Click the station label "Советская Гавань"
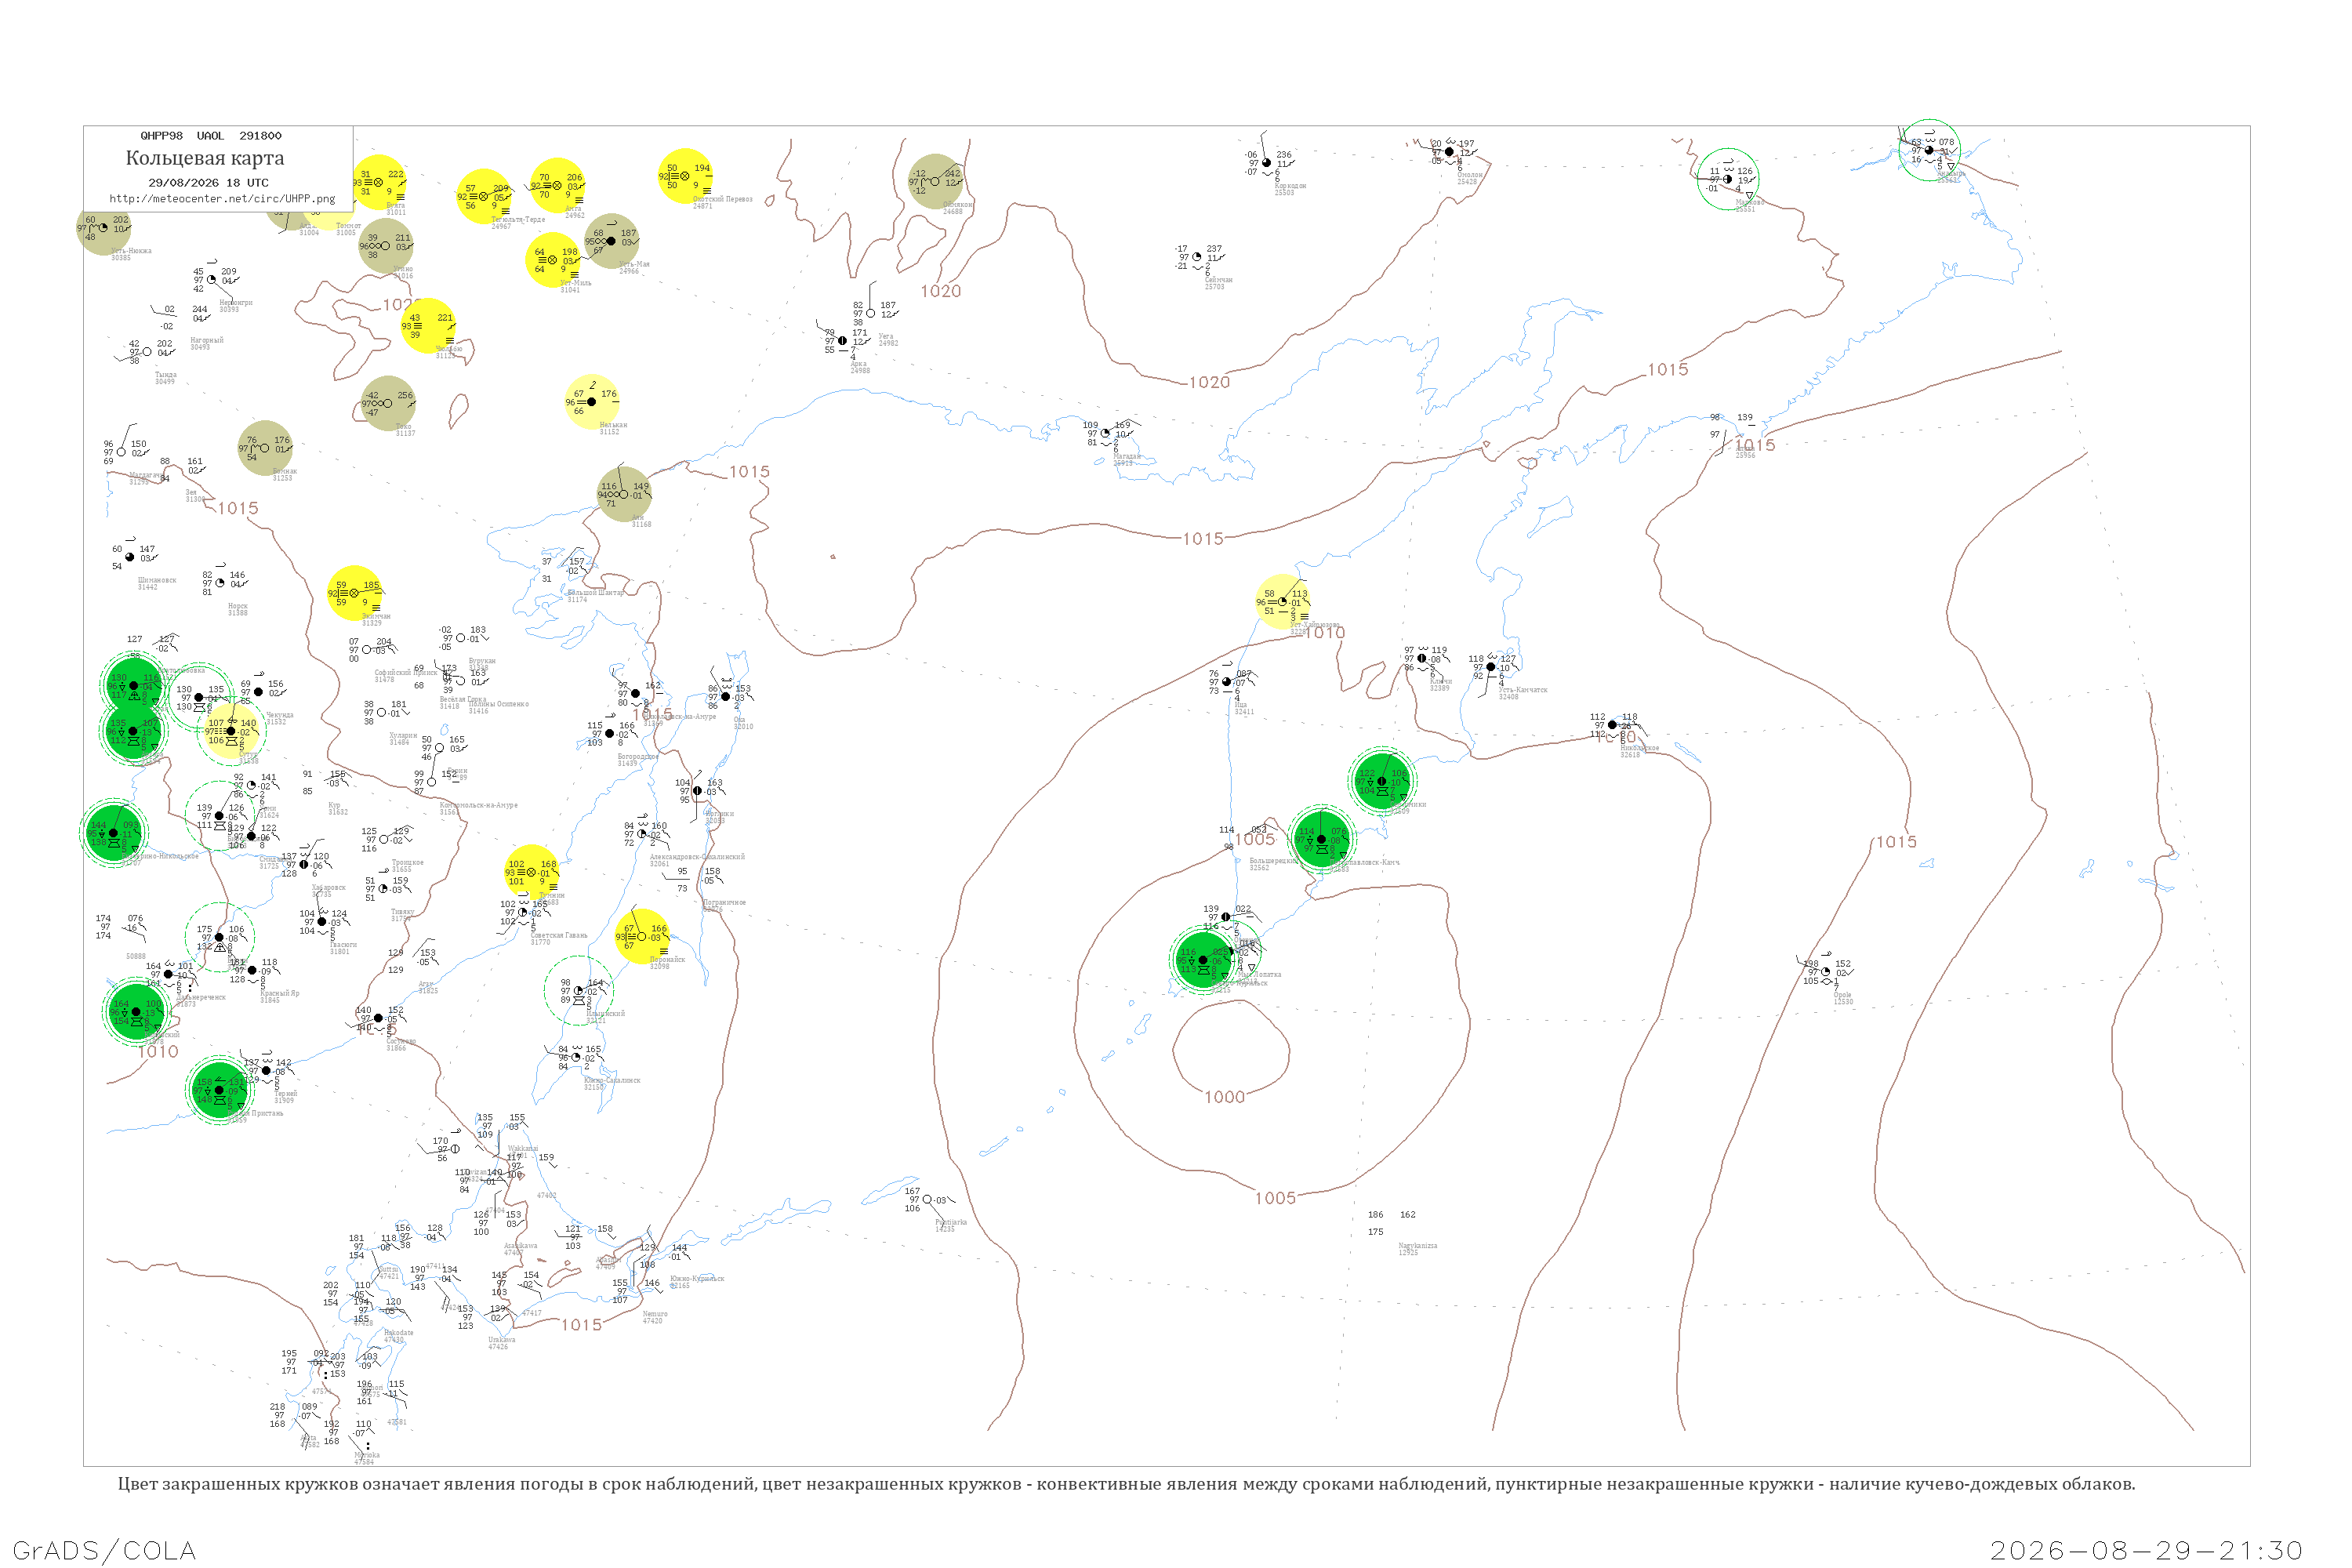Screen dimensions: 2352x1568 tap(559, 935)
